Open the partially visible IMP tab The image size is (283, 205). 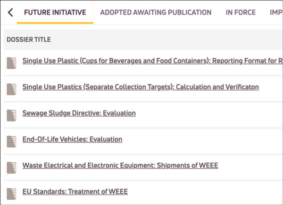coord(276,12)
